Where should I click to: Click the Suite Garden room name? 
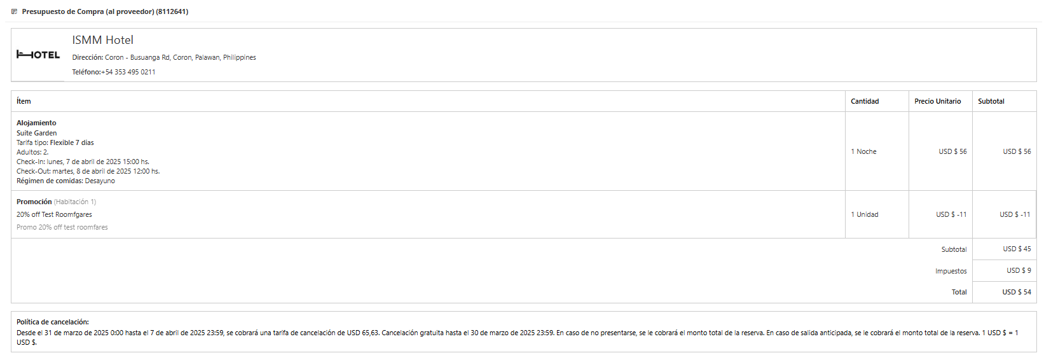point(36,133)
